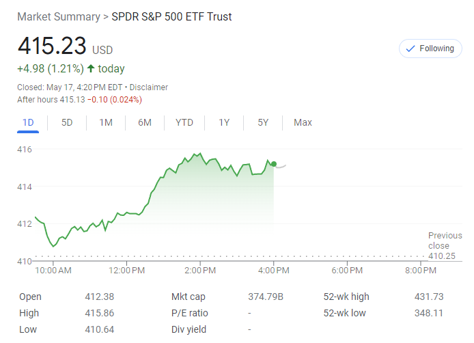Display the 5Y price history
Screen dimensions: 474x343
click(263, 122)
